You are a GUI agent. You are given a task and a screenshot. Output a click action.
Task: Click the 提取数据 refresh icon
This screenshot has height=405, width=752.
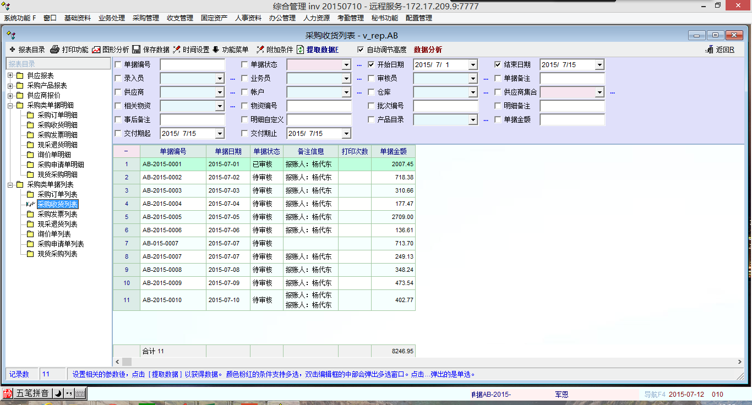point(301,50)
